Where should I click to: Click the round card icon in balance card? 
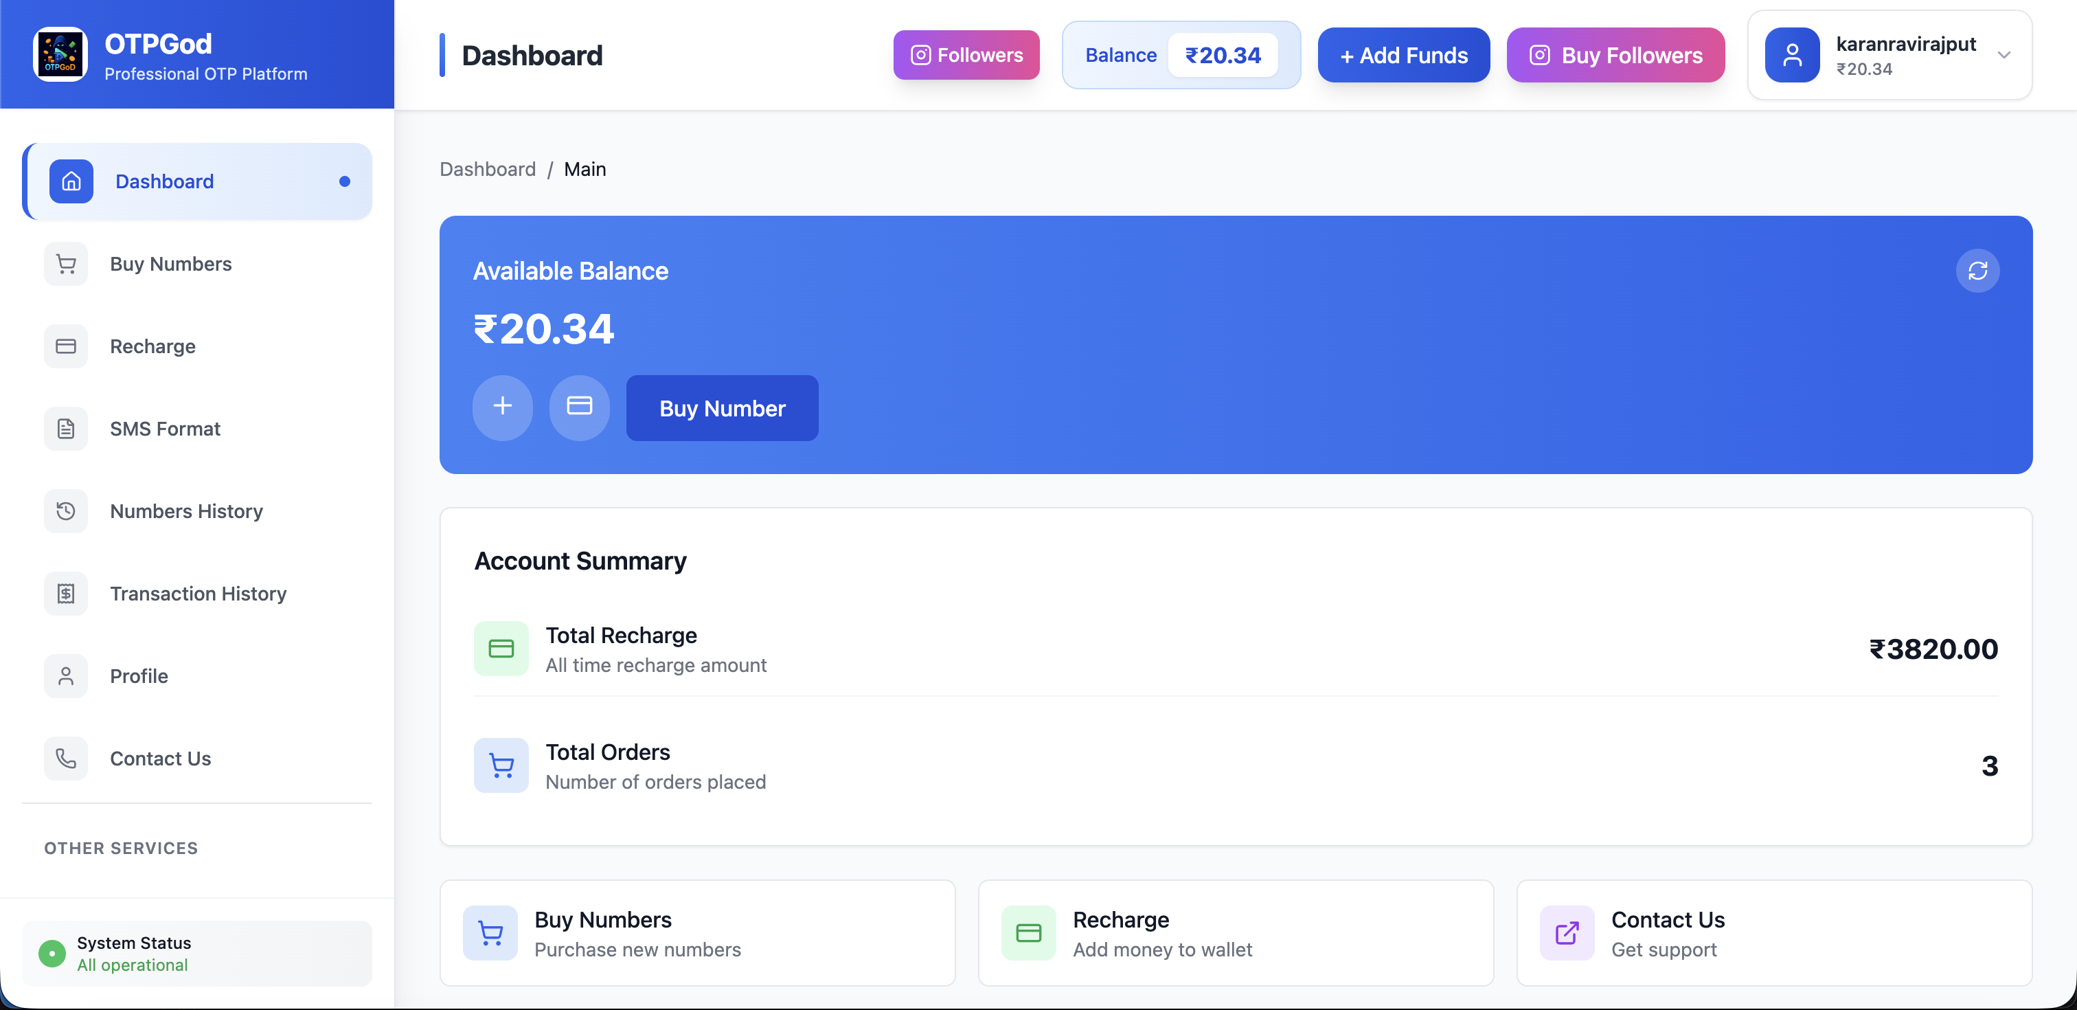tap(580, 407)
